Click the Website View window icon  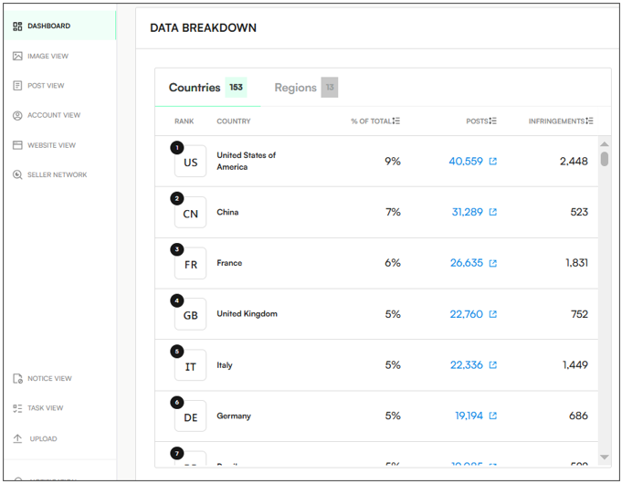point(17,145)
